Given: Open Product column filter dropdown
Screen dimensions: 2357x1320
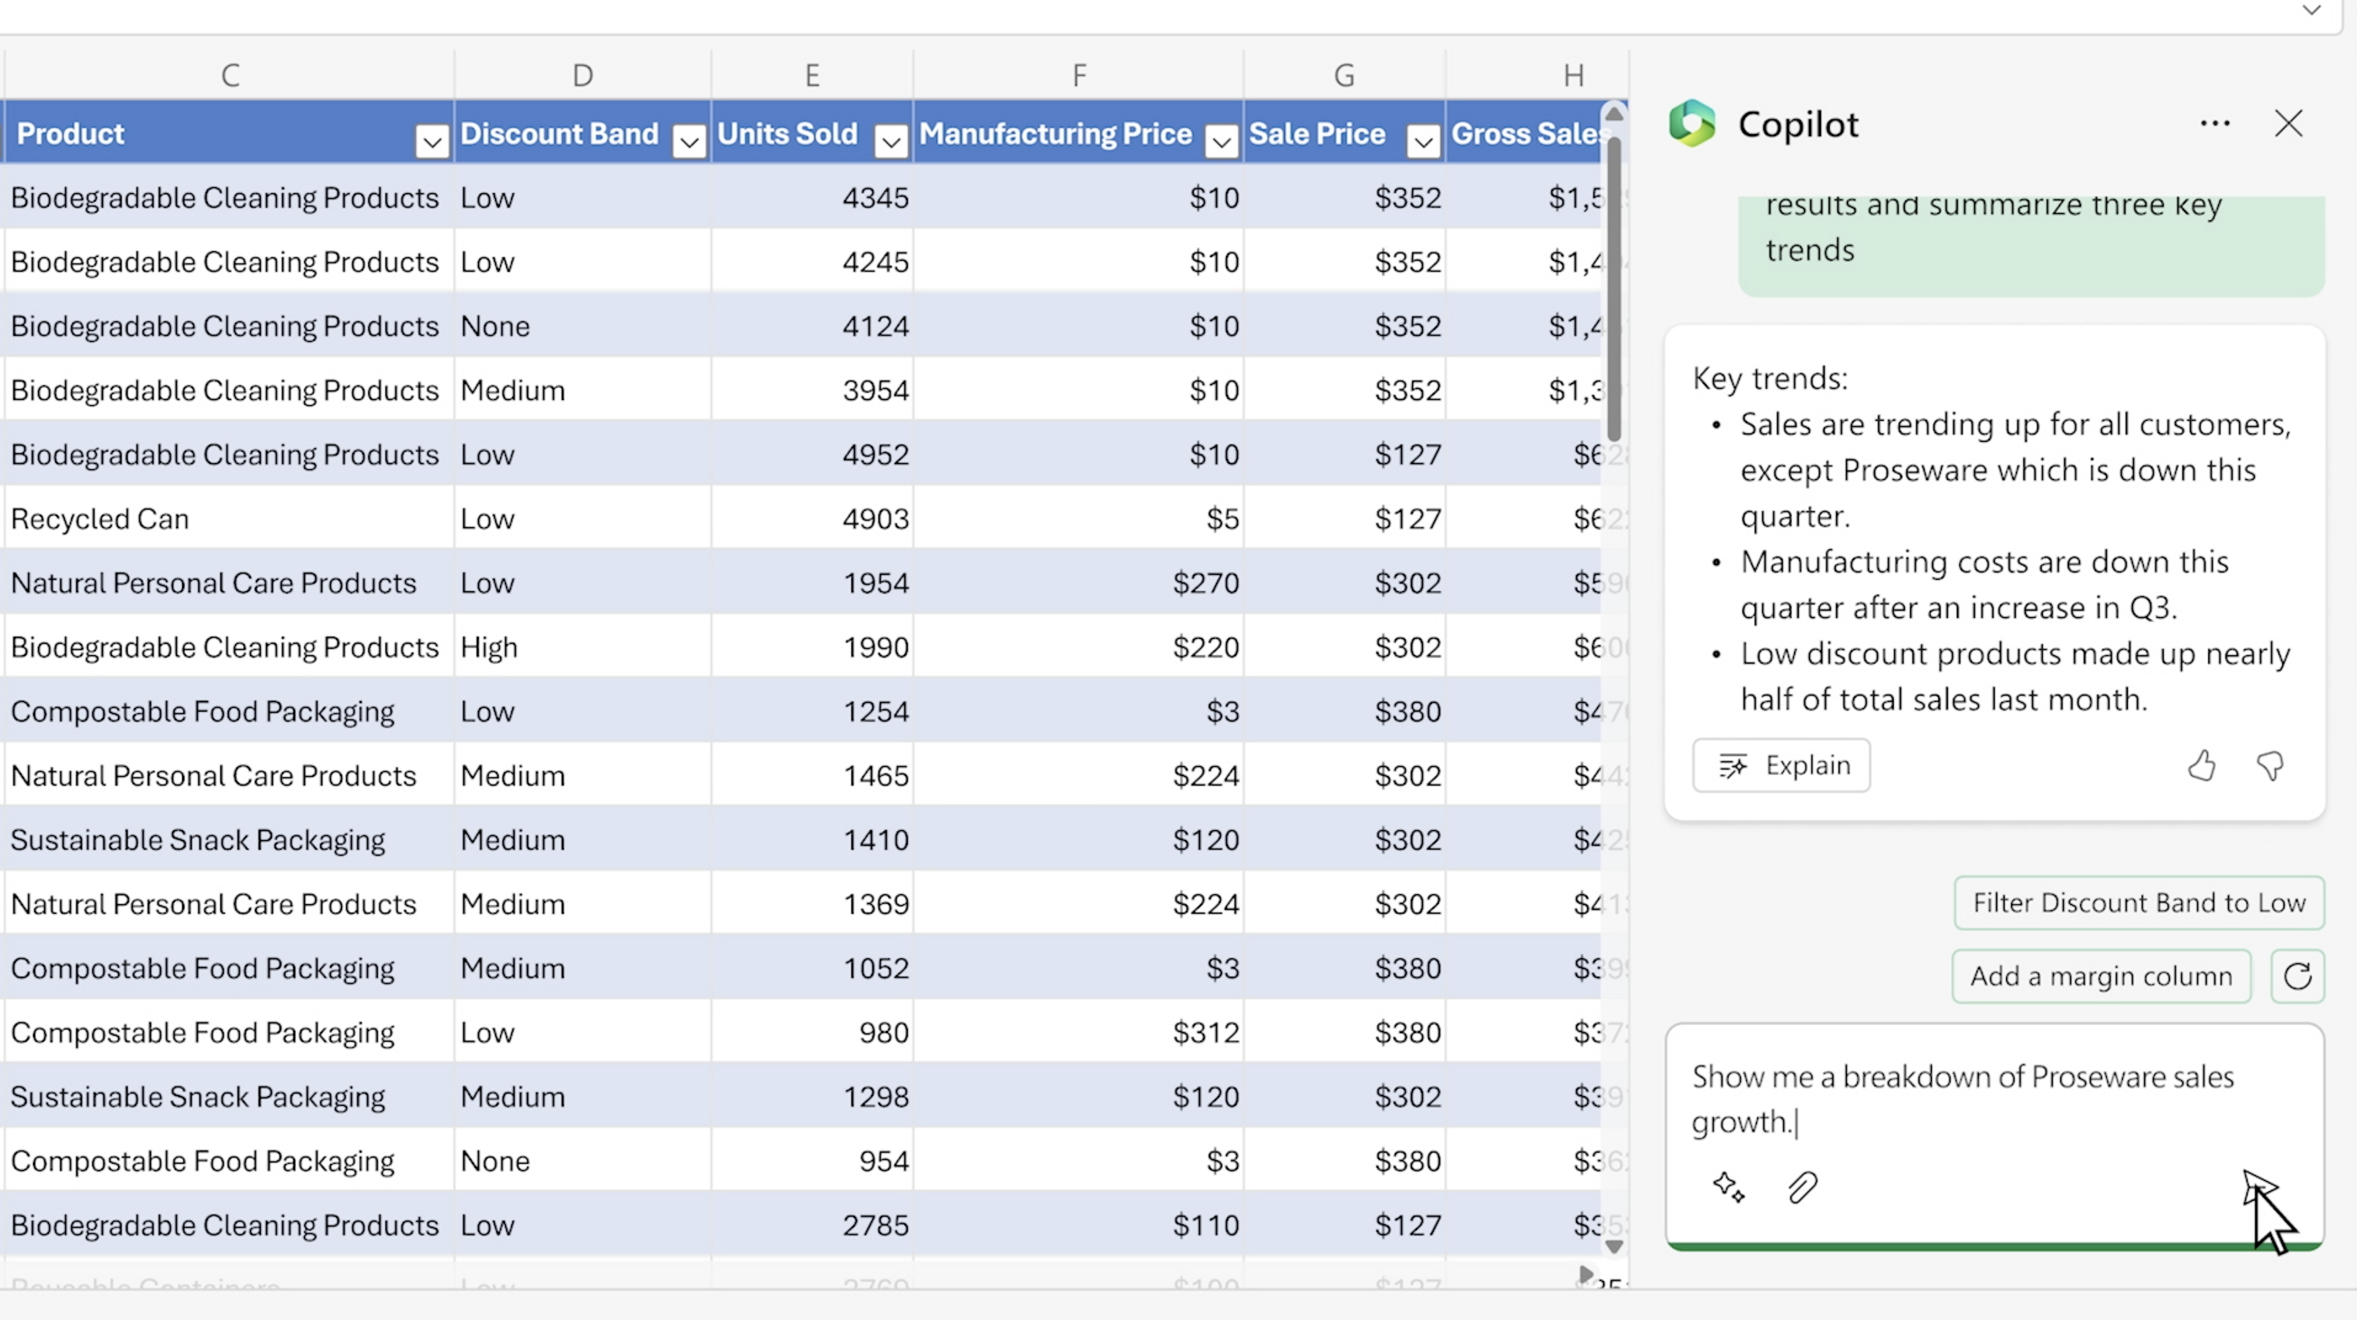Looking at the screenshot, I should click(x=432, y=141).
